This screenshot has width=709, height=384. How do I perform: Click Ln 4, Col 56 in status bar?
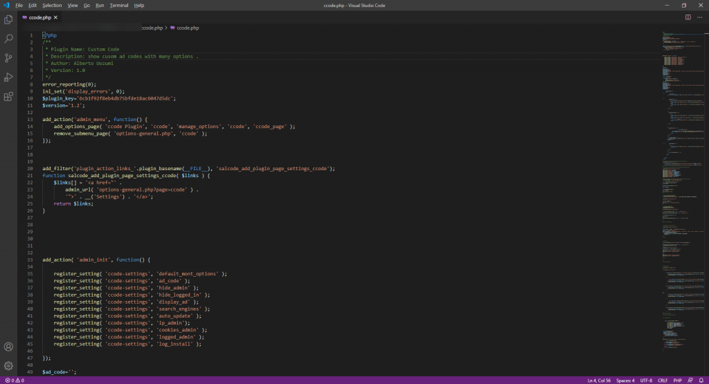(x=599, y=381)
